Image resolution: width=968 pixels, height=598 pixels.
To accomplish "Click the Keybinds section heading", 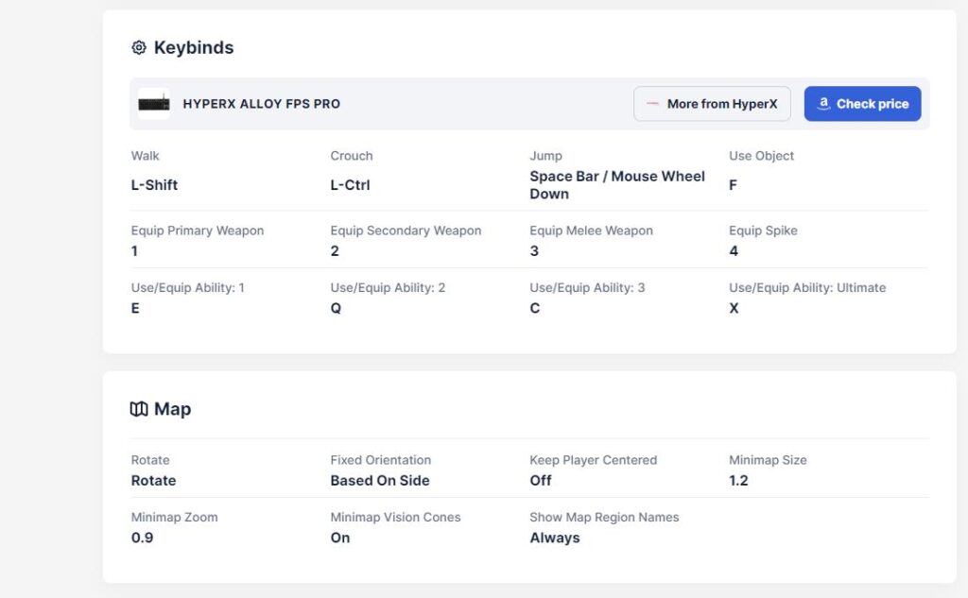I will [x=193, y=47].
